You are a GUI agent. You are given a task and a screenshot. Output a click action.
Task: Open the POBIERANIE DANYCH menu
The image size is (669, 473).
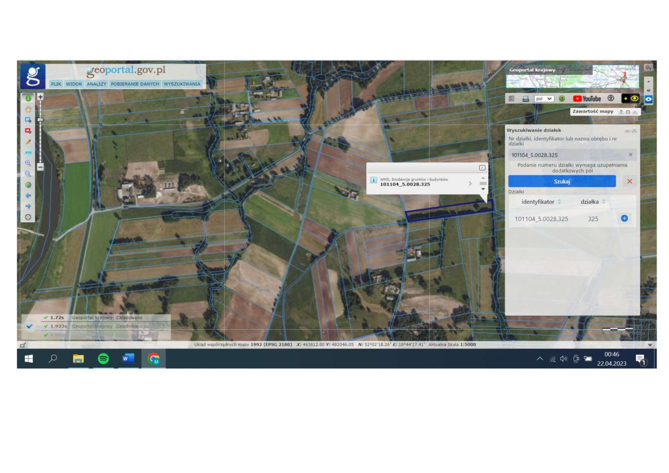(x=134, y=84)
